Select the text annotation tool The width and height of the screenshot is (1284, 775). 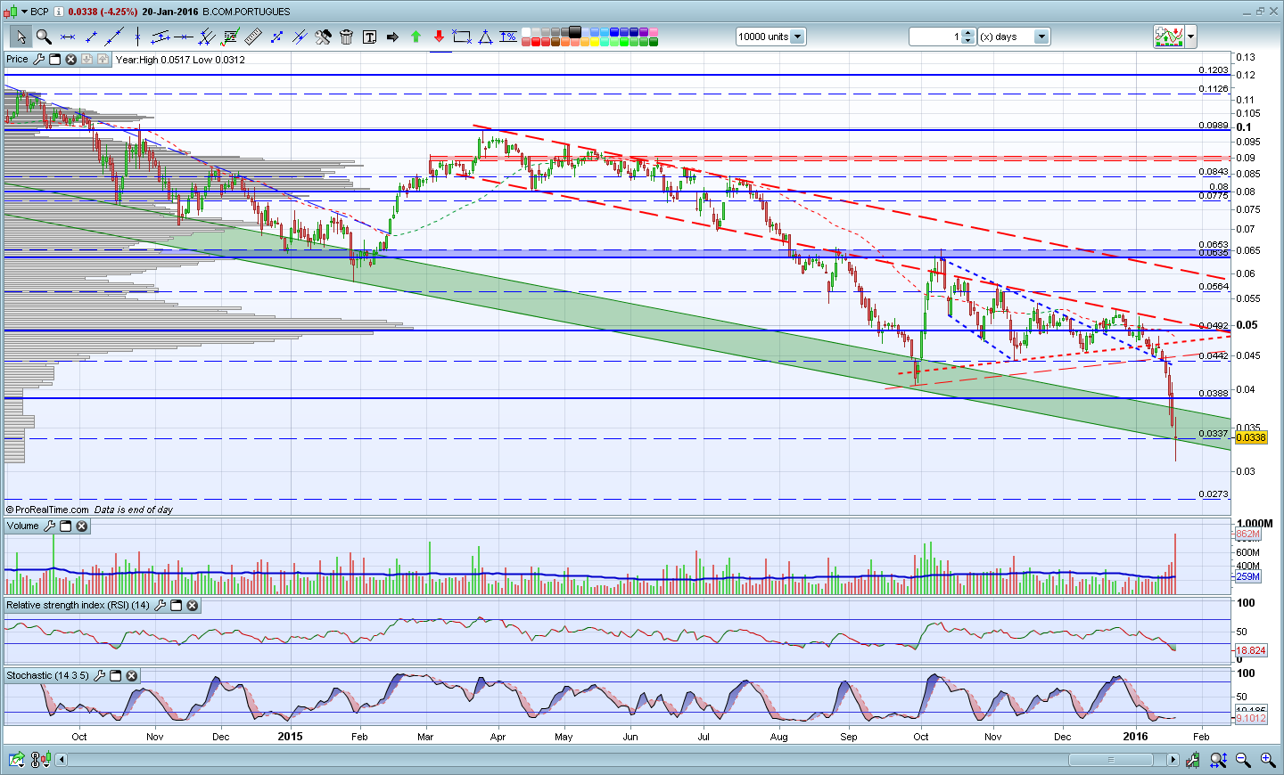(x=369, y=37)
